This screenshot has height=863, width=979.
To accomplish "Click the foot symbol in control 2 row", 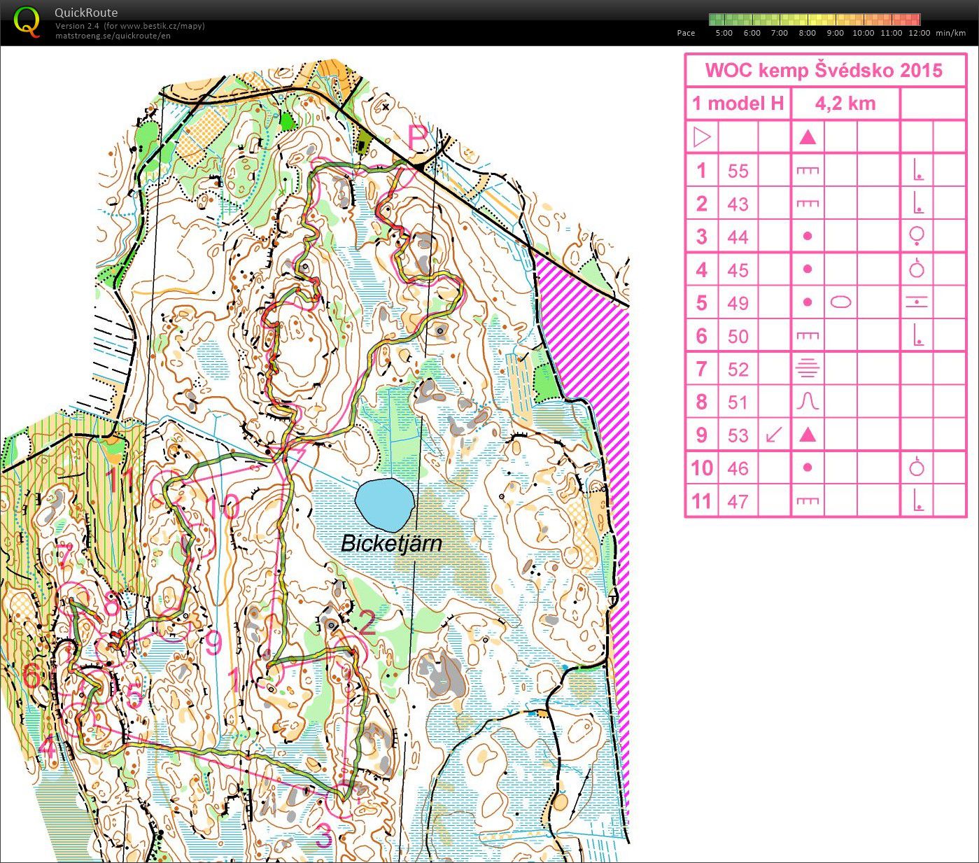I will 918,203.
